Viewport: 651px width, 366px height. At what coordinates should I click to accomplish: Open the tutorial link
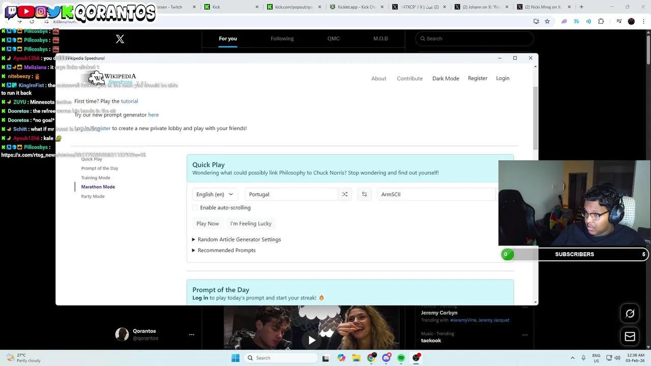coord(129,101)
